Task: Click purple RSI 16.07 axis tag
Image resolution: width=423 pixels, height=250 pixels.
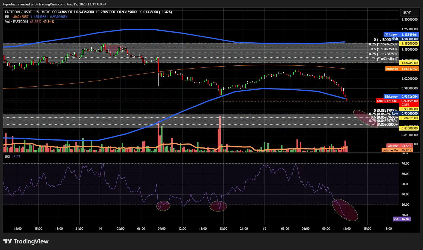Action: 402,219
